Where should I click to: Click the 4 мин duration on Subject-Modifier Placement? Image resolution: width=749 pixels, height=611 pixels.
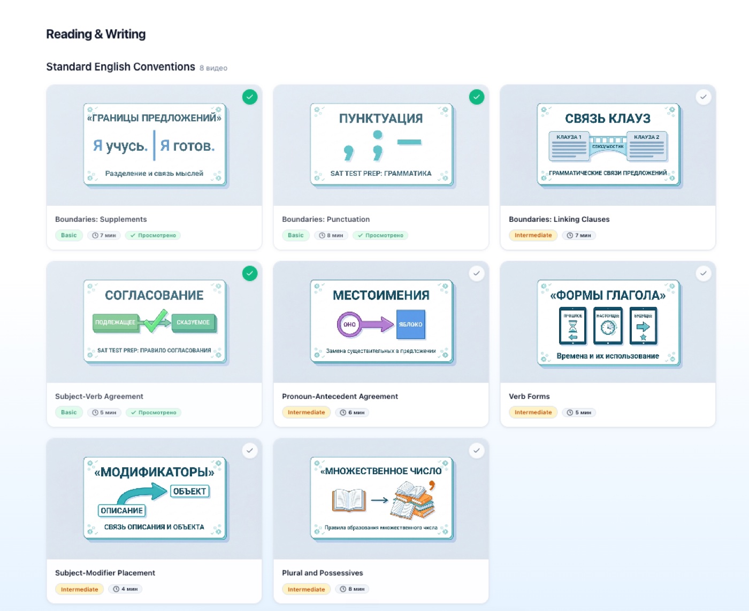125,589
